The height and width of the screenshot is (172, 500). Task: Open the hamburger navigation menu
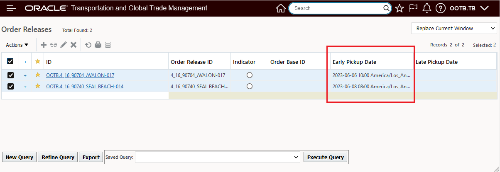click(x=11, y=8)
